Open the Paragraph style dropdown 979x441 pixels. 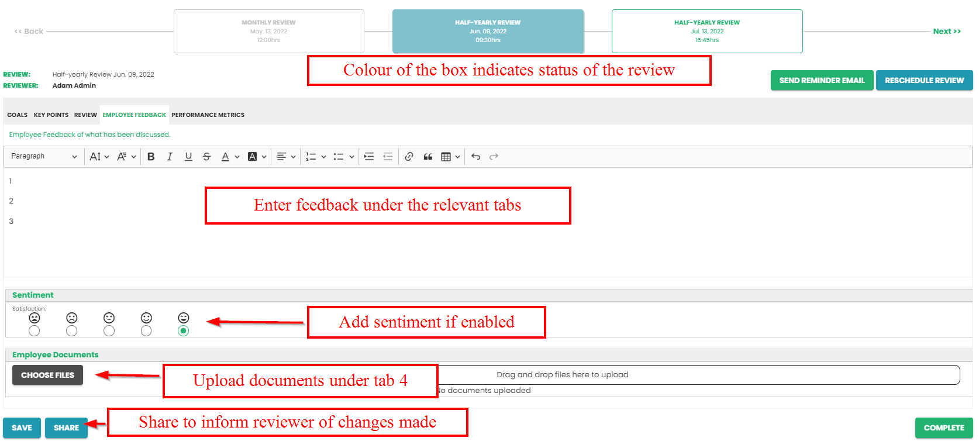(44, 157)
